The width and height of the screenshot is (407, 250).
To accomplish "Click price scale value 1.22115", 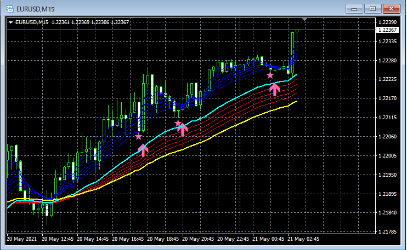I will pyautogui.click(x=388, y=118).
